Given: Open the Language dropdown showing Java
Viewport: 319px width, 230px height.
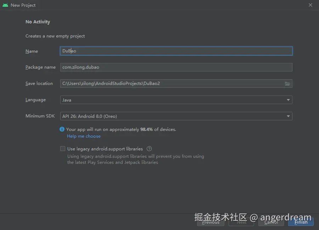Looking at the screenshot, I should (176, 100).
